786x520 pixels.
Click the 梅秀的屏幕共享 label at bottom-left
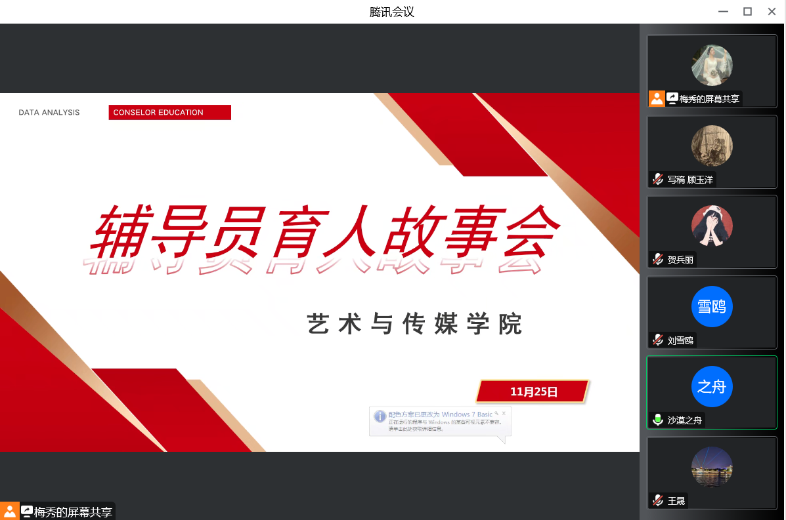click(73, 512)
